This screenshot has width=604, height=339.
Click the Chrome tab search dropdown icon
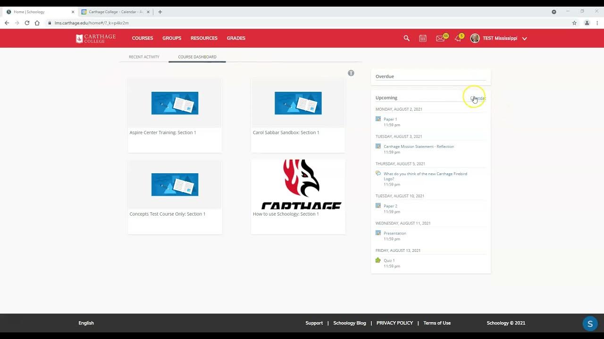554,12
